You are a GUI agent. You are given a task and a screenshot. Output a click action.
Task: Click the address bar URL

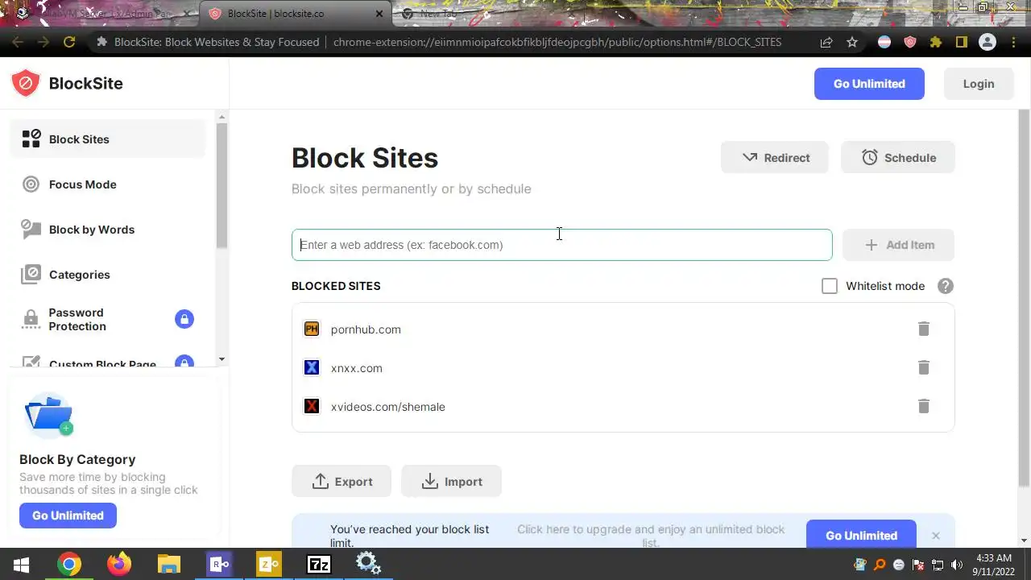(557, 42)
